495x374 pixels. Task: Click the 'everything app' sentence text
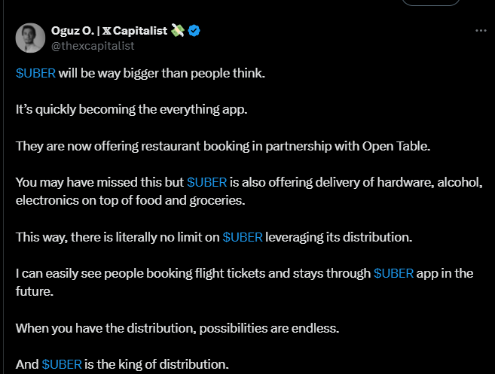tap(131, 110)
